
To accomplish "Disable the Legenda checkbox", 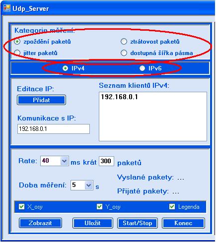I will [172, 206].
